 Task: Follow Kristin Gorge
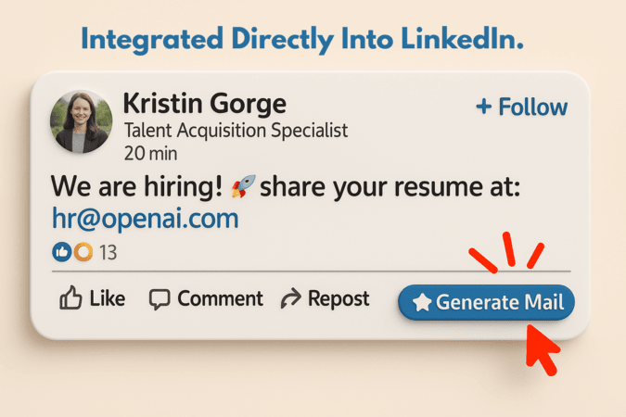tap(522, 107)
